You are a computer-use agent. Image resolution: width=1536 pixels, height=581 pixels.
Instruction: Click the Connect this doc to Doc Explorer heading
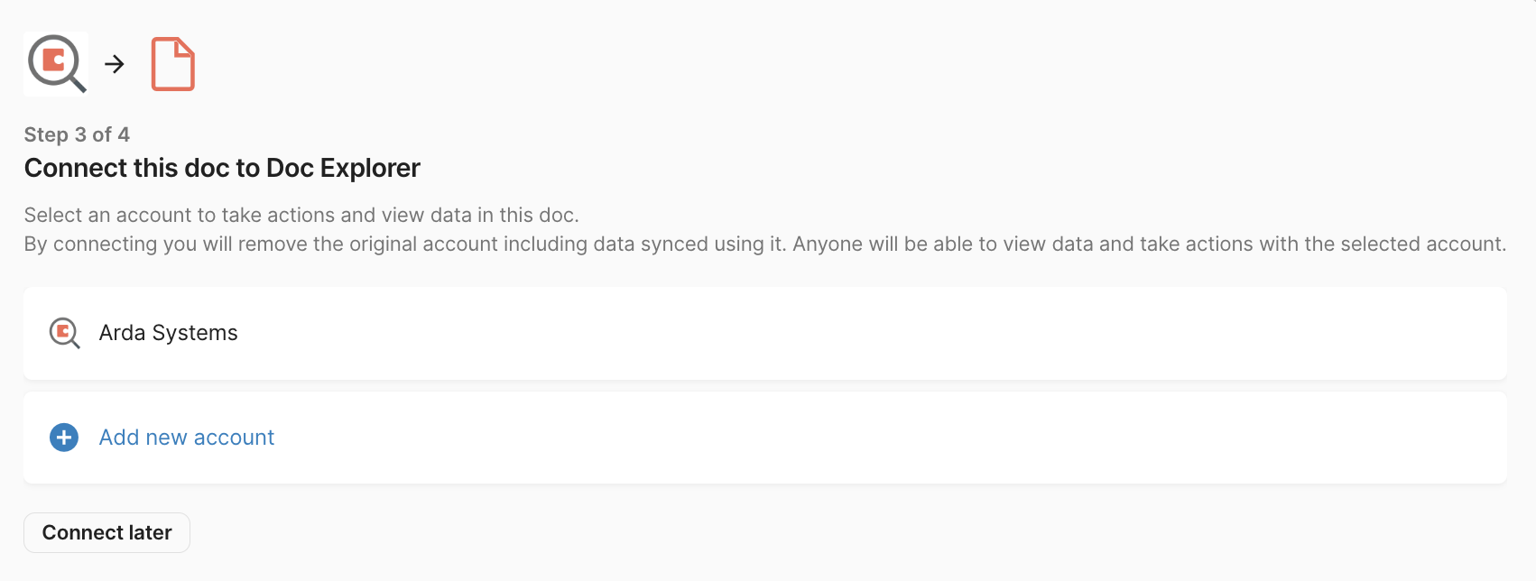pos(222,168)
